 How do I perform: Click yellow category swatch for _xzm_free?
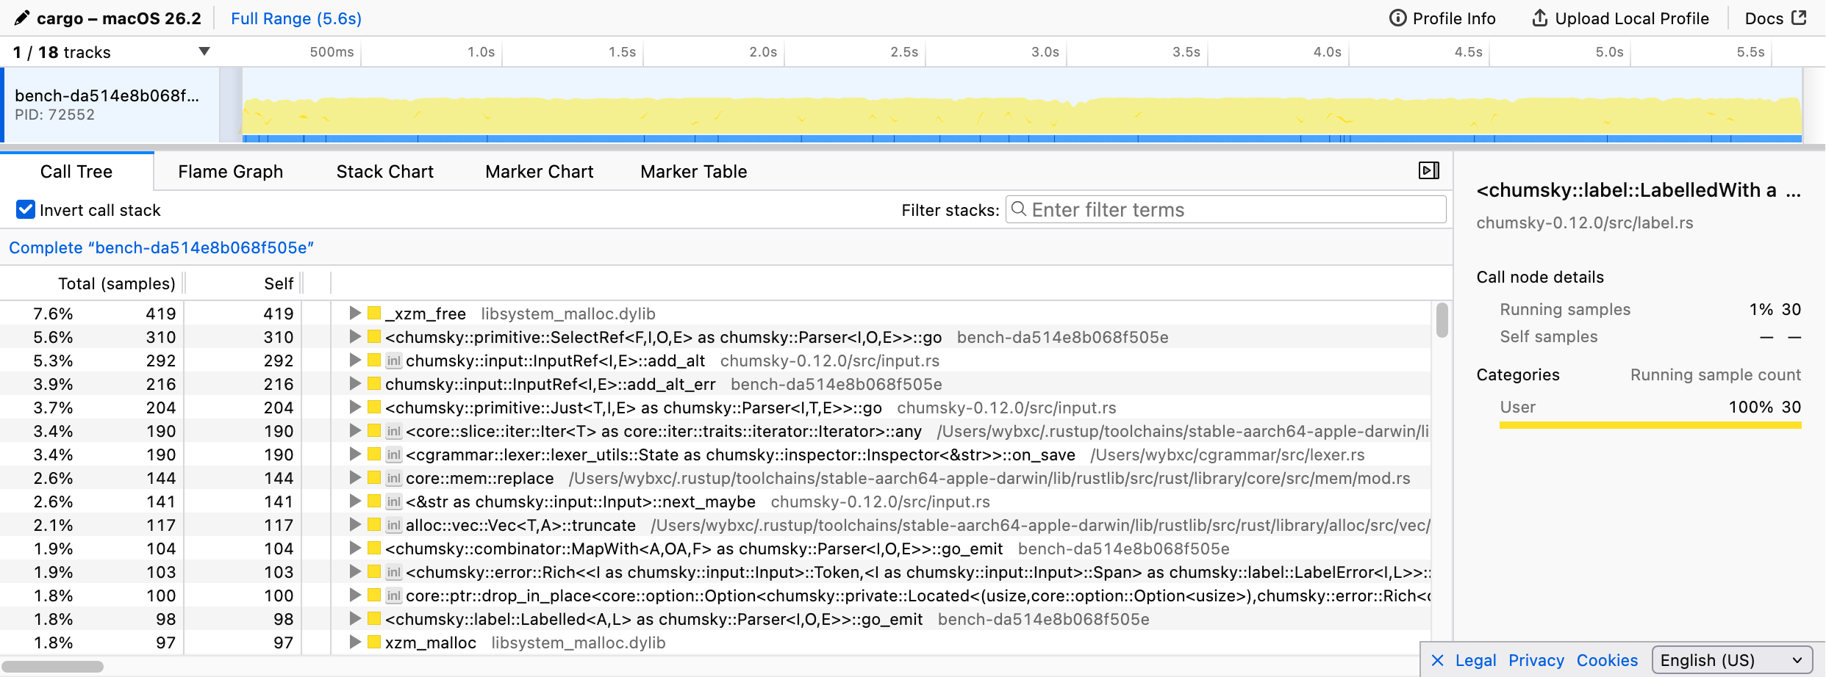click(x=374, y=314)
